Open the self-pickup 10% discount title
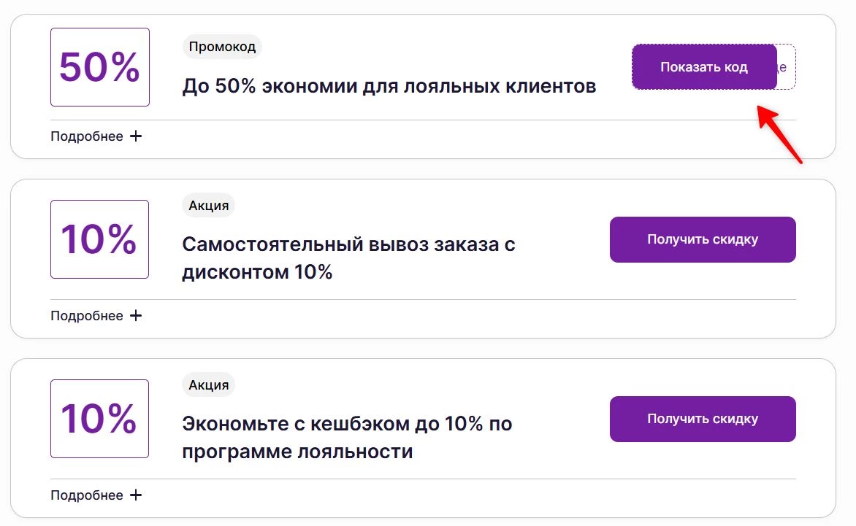 (348, 257)
